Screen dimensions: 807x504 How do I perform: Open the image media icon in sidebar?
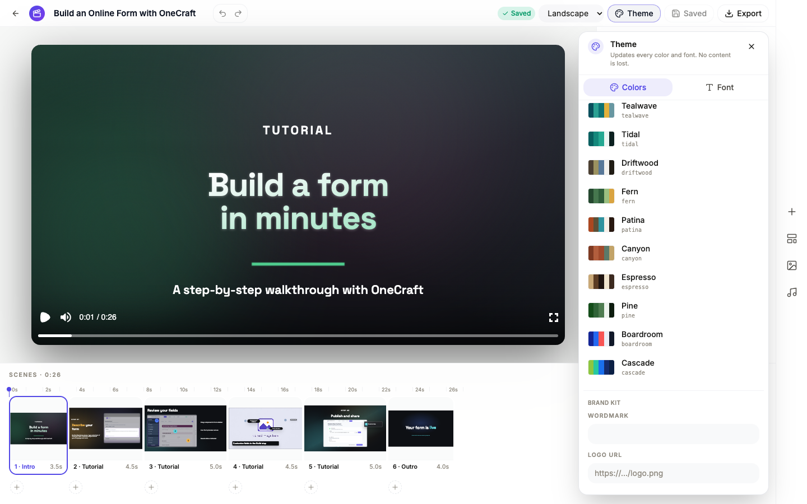tap(792, 265)
